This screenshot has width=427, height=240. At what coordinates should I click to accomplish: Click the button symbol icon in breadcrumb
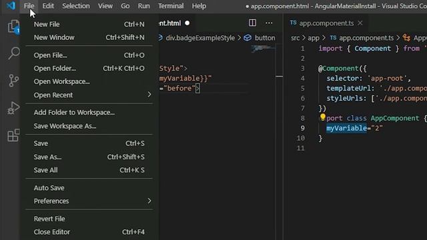coord(248,38)
